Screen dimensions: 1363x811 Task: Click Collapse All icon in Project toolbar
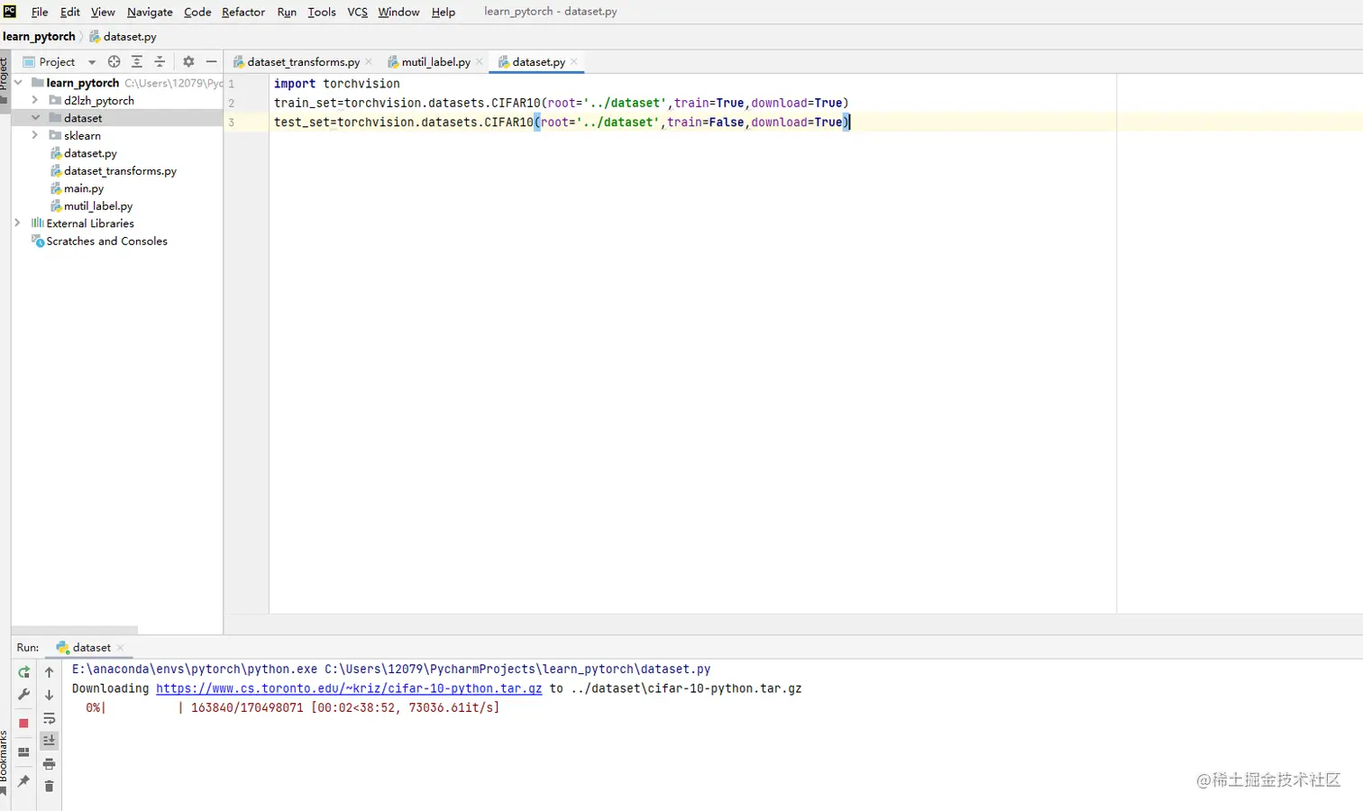coord(160,61)
